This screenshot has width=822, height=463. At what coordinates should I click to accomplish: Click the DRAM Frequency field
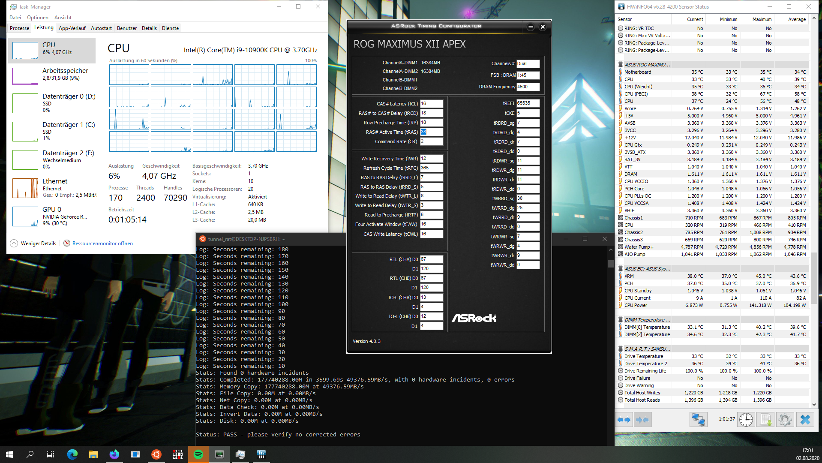tap(528, 87)
